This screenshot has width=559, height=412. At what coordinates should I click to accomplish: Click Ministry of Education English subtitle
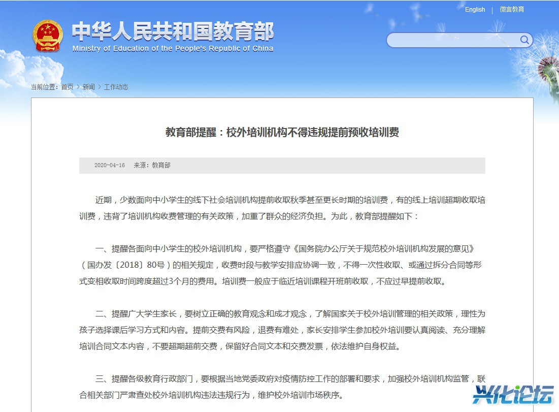click(173, 48)
